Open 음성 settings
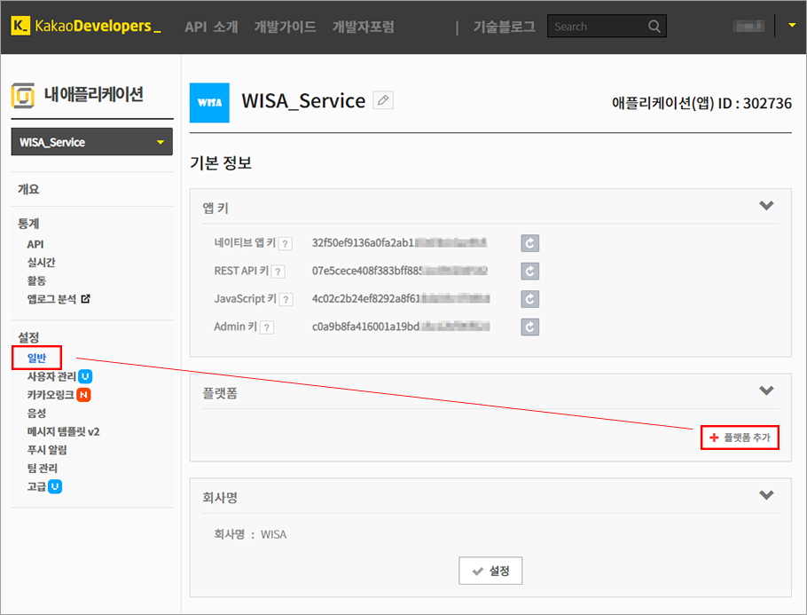The height and width of the screenshot is (615, 807). point(36,413)
